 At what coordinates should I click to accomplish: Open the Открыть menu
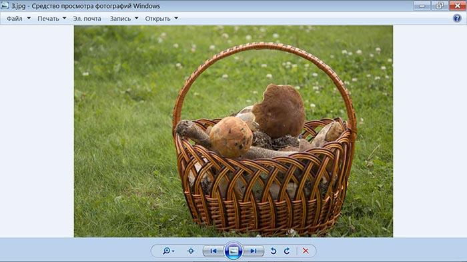pos(157,19)
